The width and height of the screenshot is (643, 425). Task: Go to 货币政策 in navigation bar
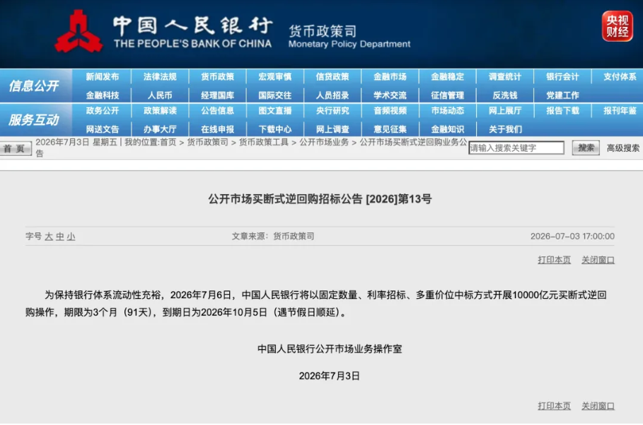tap(217, 76)
